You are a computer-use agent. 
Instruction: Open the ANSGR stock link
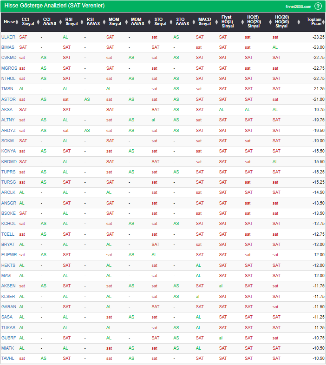click(x=9, y=203)
